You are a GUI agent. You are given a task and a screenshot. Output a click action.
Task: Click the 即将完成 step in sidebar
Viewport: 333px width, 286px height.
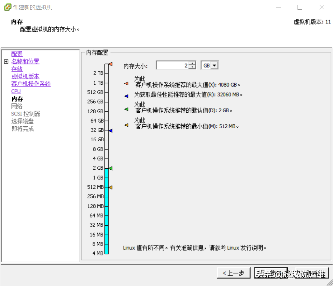[22, 129]
